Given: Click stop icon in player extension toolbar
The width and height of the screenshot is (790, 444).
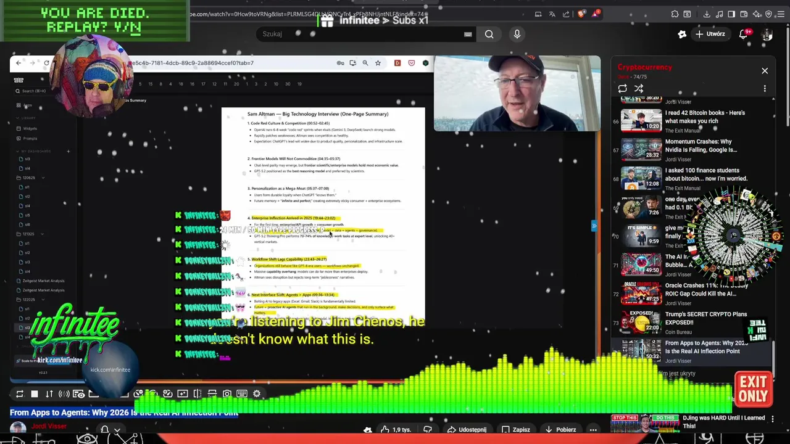Looking at the screenshot, I should click(x=35, y=394).
